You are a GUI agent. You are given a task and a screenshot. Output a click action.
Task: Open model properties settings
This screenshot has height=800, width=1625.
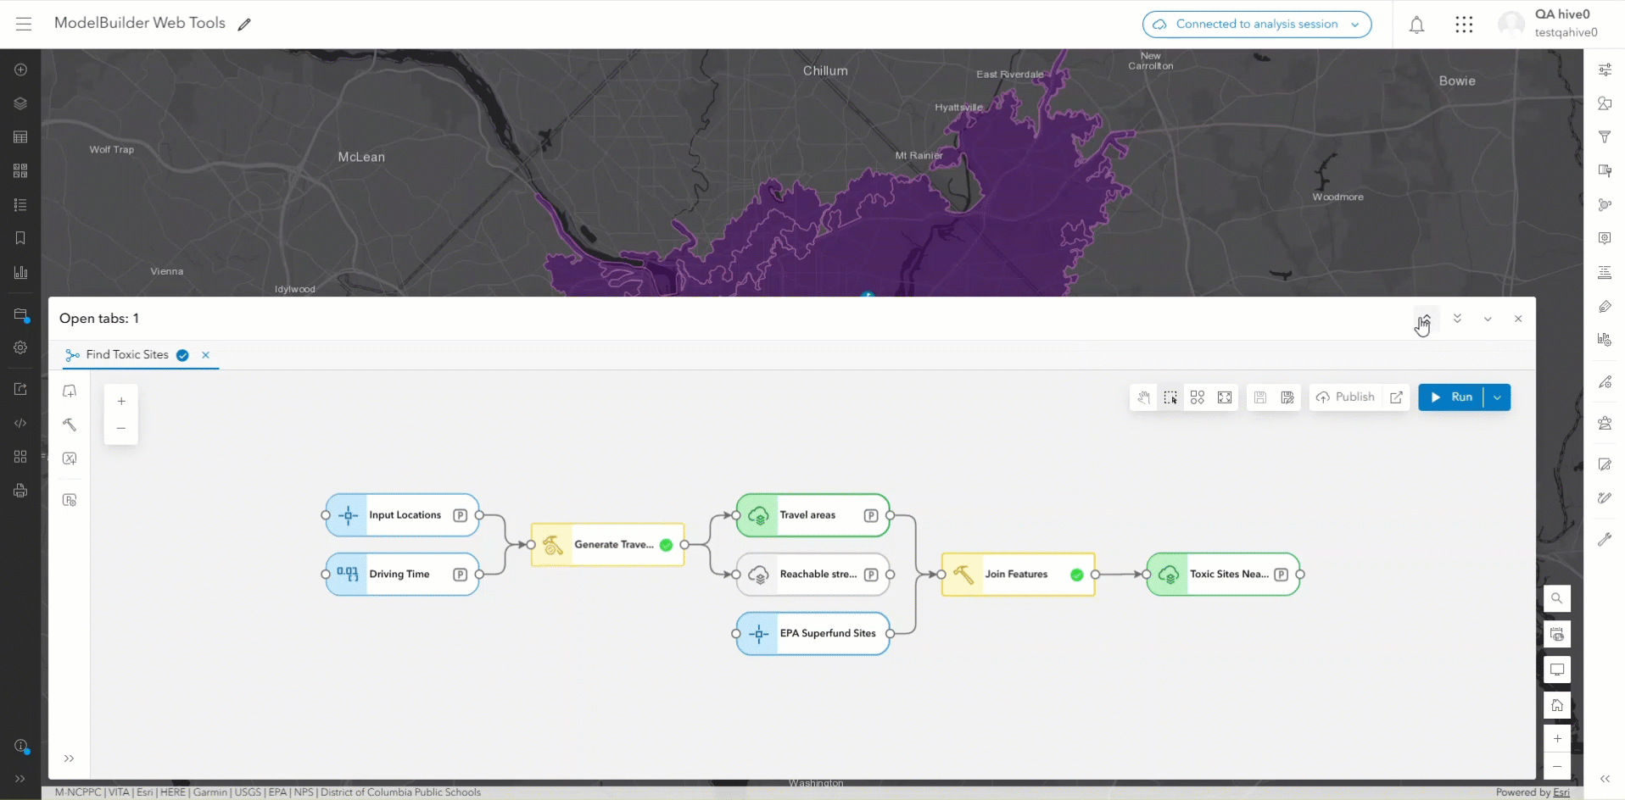(70, 499)
